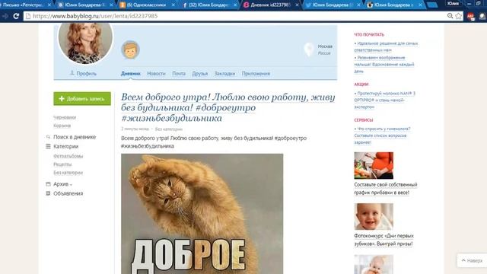Click the pregnant woman thumbnail
487x274 pixels.
point(374,166)
